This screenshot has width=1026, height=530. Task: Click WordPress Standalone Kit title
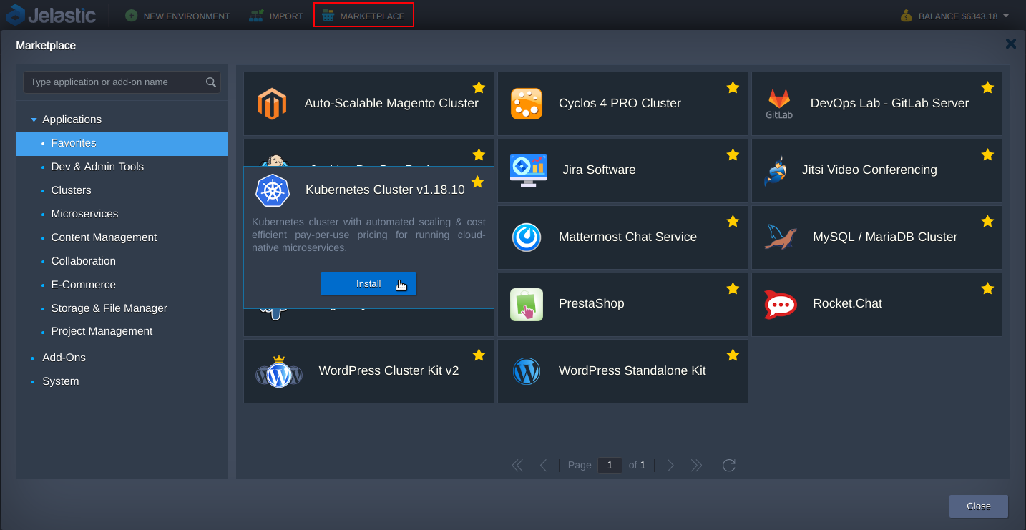pos(632,371)
